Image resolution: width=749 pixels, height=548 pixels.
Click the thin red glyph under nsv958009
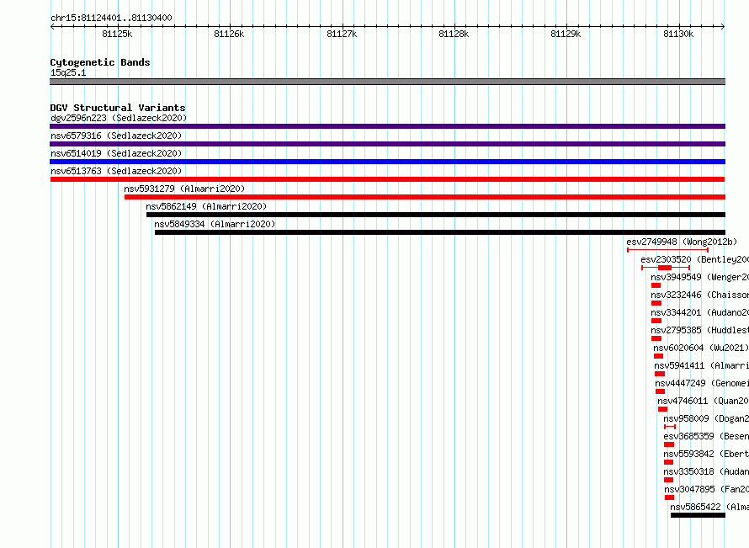tap(670, 427)
